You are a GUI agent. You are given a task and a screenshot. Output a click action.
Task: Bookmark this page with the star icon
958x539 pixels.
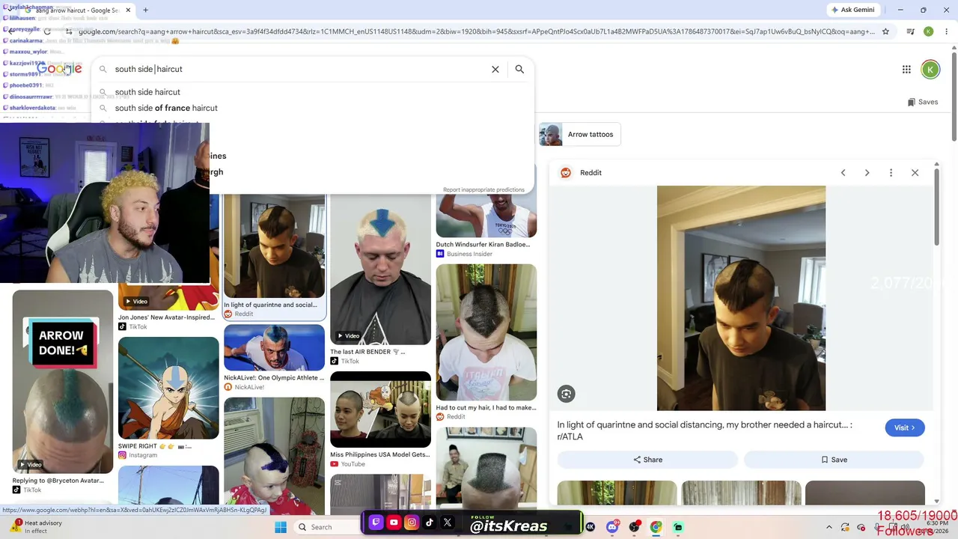pos(885,31)
